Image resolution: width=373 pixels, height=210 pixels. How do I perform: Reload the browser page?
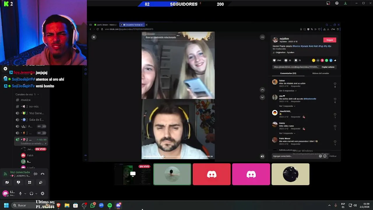point(98,29)
